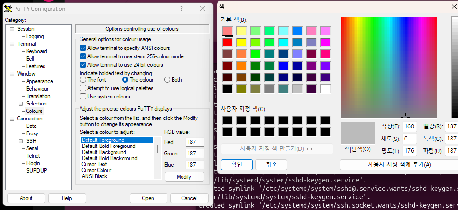Click the Modify button
Screen dimensions: 458x210
184,177
